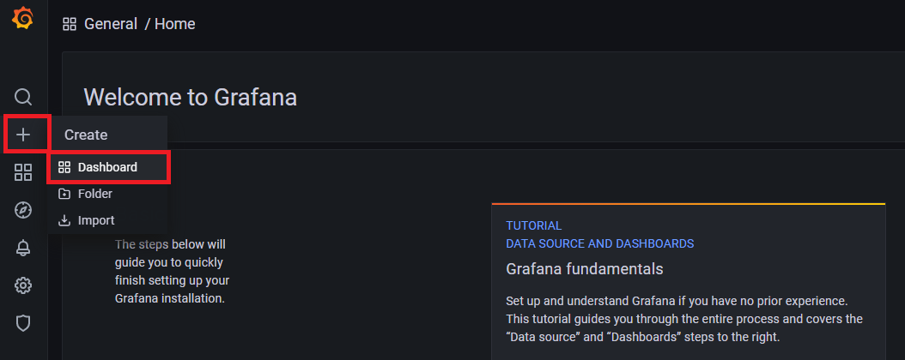Open the Configuration gear icon
The width and height of the screenshot is (905, 360).
(x=24, y=285)
